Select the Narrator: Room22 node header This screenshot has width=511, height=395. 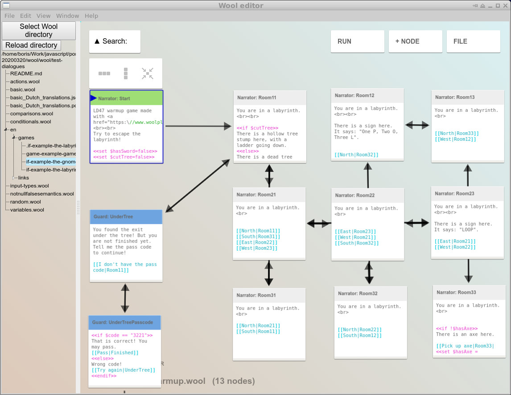(367, 195)
